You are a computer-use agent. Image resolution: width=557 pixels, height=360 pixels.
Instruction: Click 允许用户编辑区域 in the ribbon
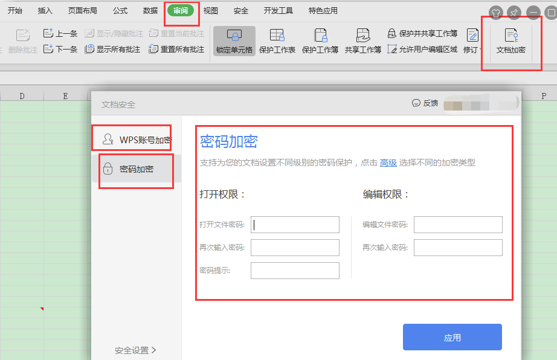pos(422,50)
